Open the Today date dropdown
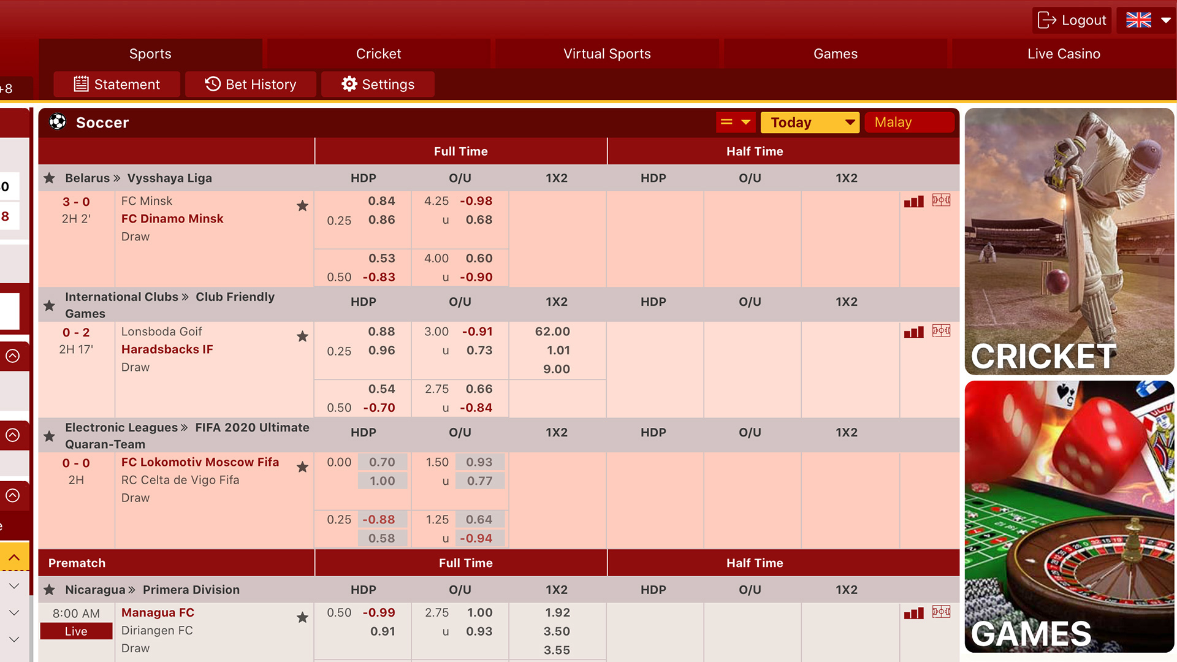Image resolution: width=1177 pixels, height=662 pixels. pyautogui.click(x=809, y=123)
